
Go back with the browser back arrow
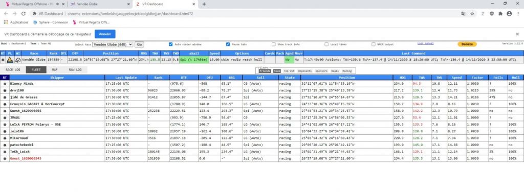(x=6, y=14)
